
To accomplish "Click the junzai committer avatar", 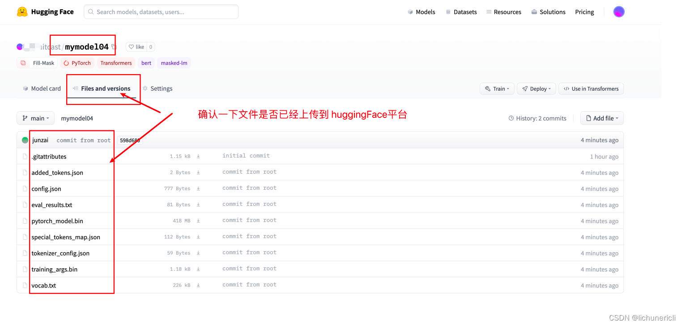I will (25, 140).
